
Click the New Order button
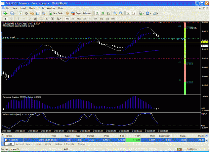click(x=56, y=13)
